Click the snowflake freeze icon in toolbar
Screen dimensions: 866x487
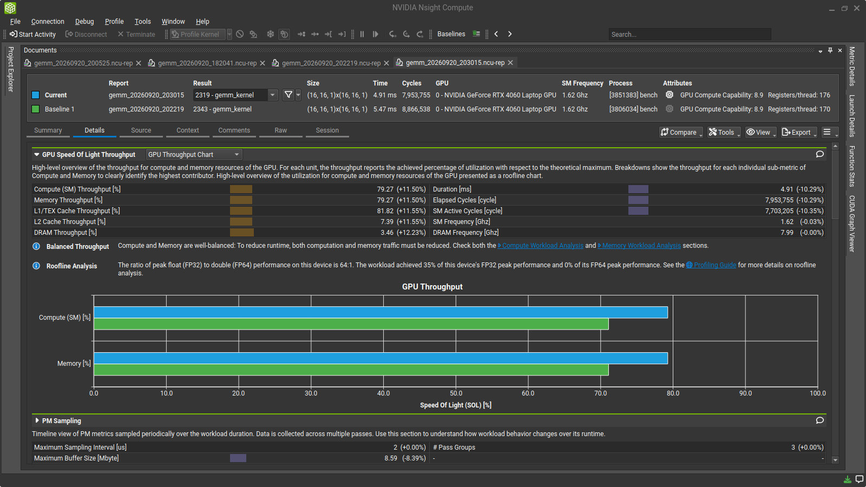[271, 34]
